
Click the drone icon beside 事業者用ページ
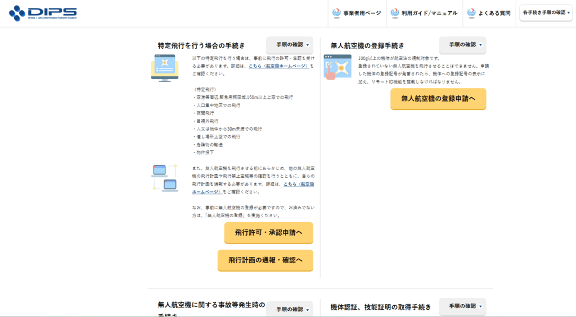(336, 13)
